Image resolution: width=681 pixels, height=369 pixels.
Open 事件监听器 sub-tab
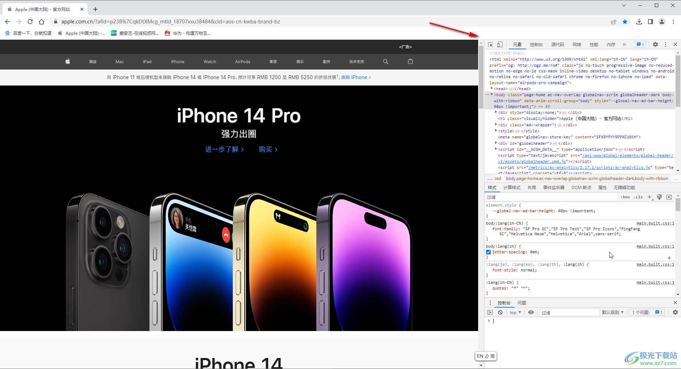(x=554, y=188)
